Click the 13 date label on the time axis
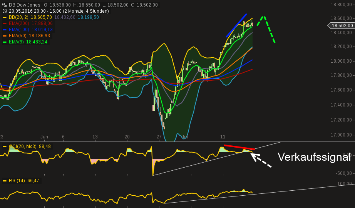Screen dimensions: 355x208 95,137
